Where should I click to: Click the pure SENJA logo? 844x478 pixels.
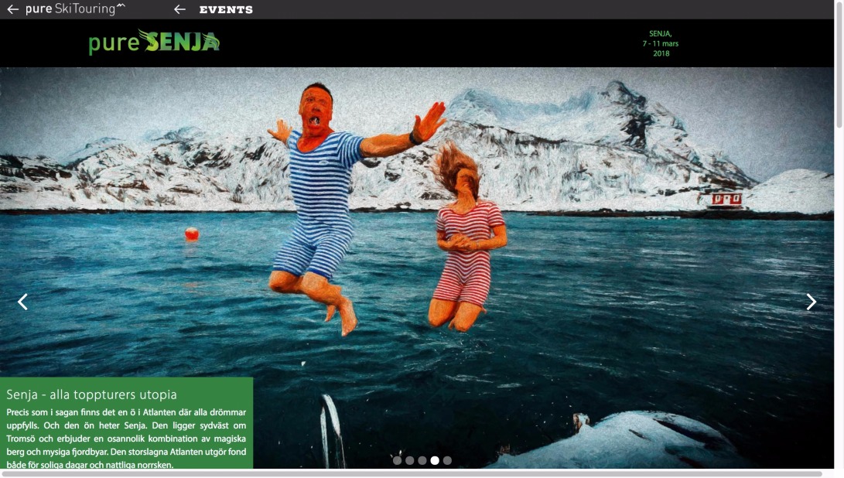[154, 42]
